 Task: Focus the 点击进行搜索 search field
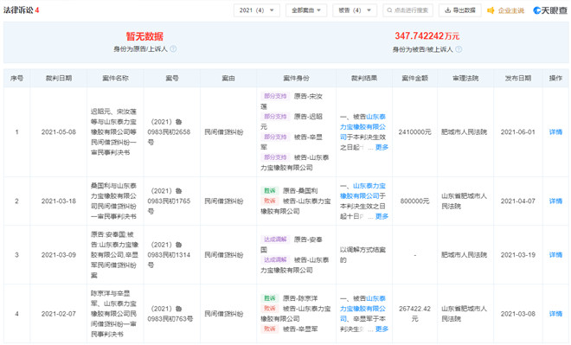[407, 10]
